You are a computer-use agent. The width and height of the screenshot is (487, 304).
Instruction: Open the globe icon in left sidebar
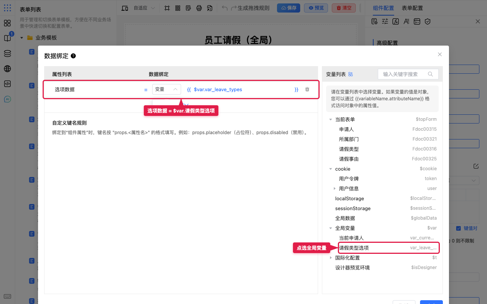coord(7,69)
